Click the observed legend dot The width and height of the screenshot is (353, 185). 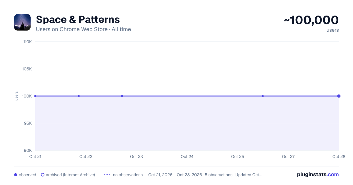pos(16,175)
